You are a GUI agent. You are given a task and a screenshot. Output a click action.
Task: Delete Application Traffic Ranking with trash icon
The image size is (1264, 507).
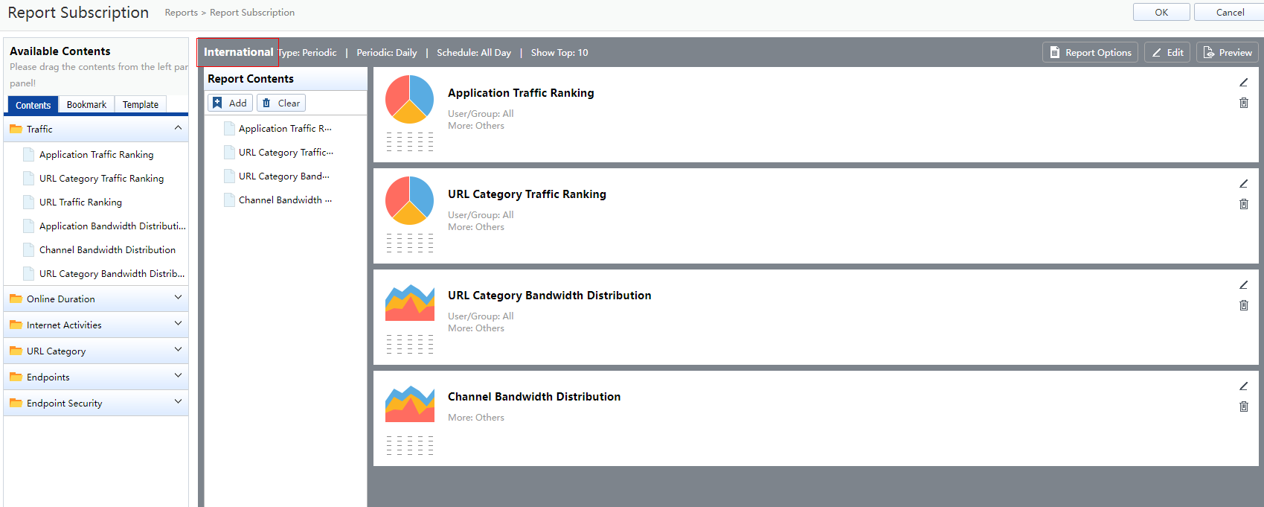click(x=1243, y=103)
